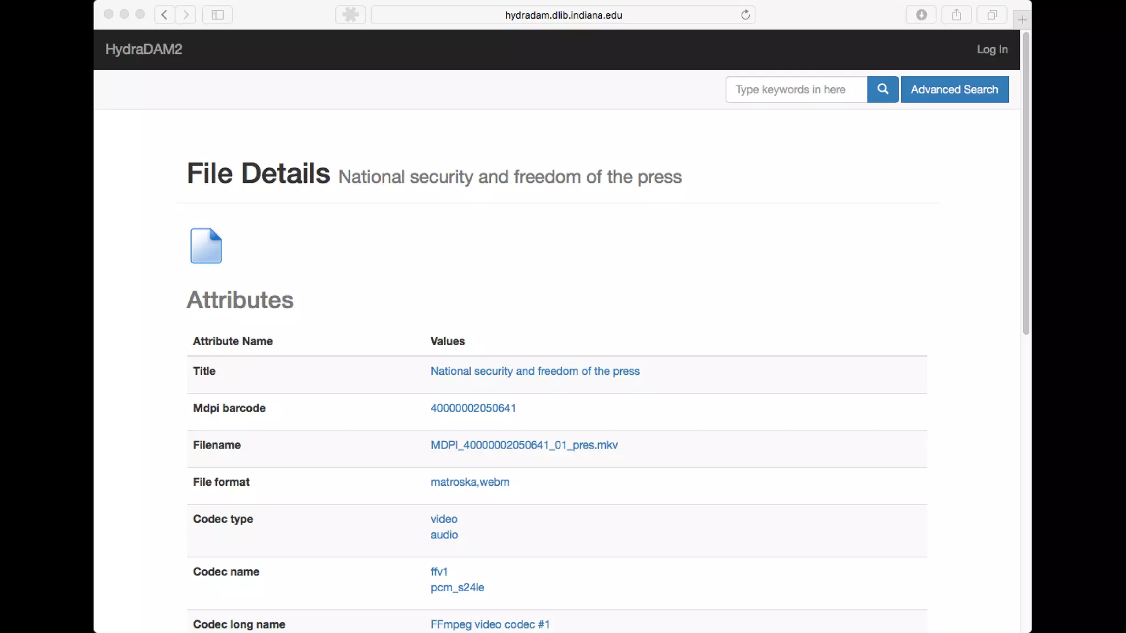Image resolution: width=1126 pixels, height=633 pixels.
Task: Click the browser forward arrow
Action: pyautogui.click(x=186, y=15)
